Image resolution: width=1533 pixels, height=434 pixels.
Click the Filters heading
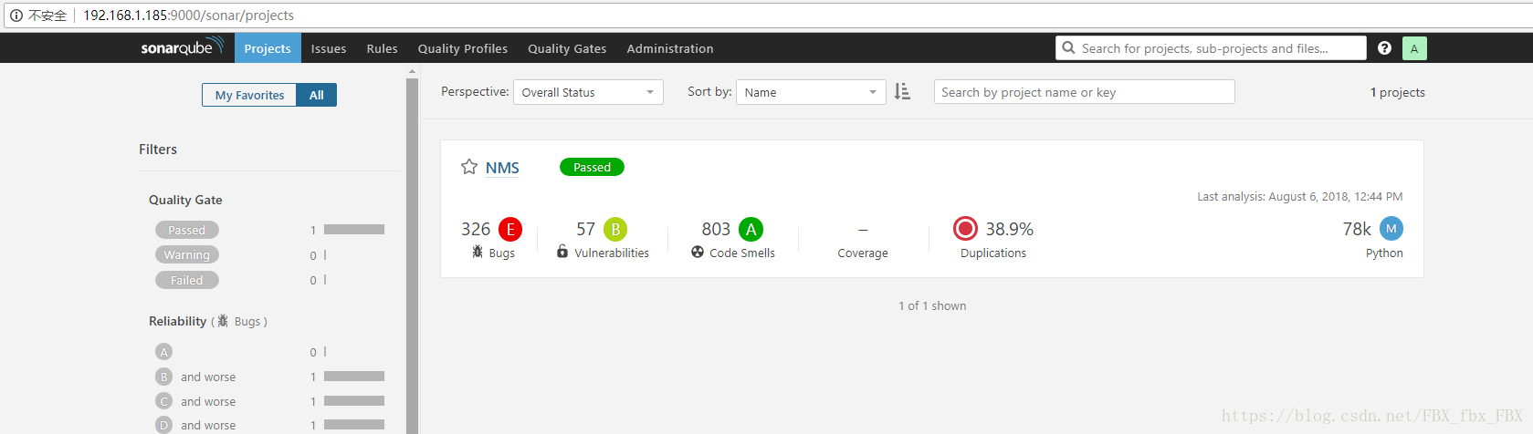(158, 150)
